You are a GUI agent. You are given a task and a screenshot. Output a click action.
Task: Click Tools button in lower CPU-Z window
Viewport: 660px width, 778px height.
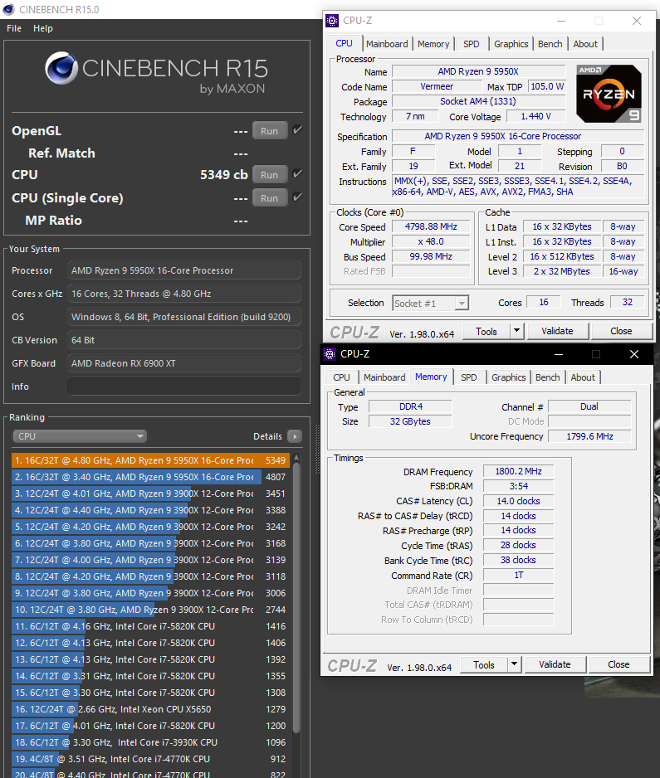pyautogui.click(x=484, y=664)
